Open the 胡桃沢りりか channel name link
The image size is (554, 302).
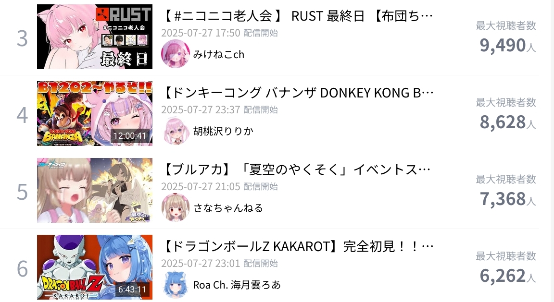click(x=223, y=131)
